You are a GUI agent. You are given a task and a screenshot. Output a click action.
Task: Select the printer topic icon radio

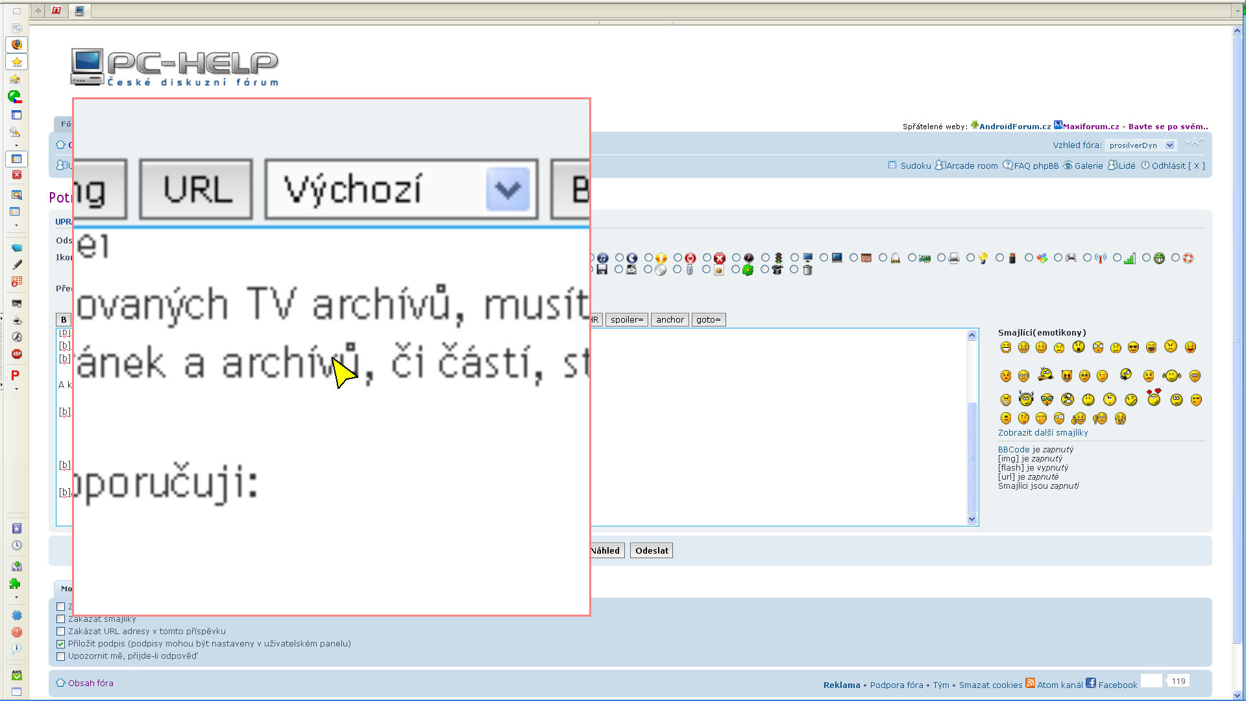941,258
